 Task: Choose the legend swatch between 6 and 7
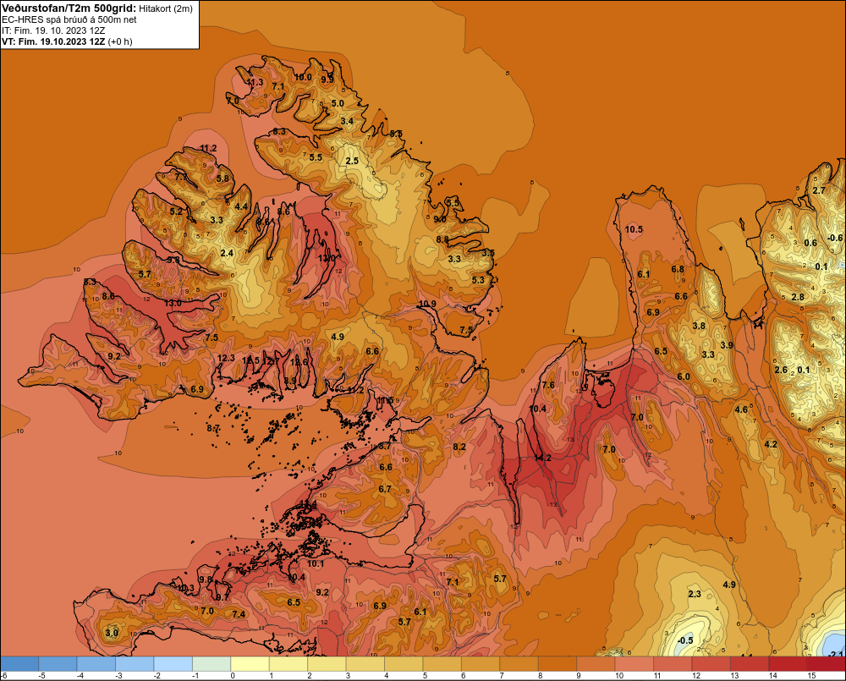click(x=481, y=664)
